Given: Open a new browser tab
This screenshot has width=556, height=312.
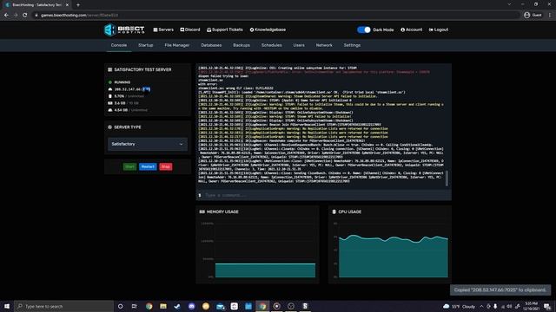Looking at the screenshot, I should [x=78, y=5].
